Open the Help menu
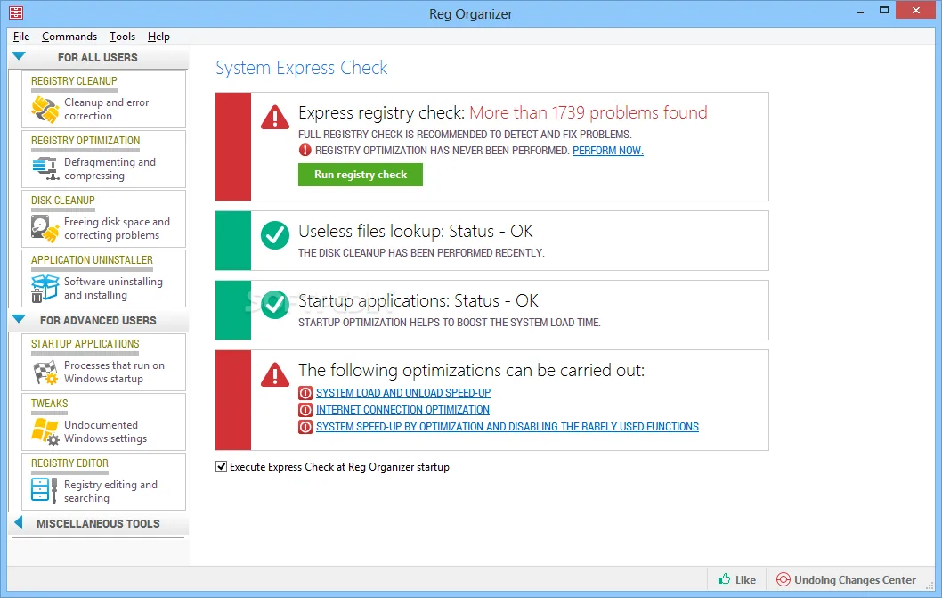 (158, 37)
